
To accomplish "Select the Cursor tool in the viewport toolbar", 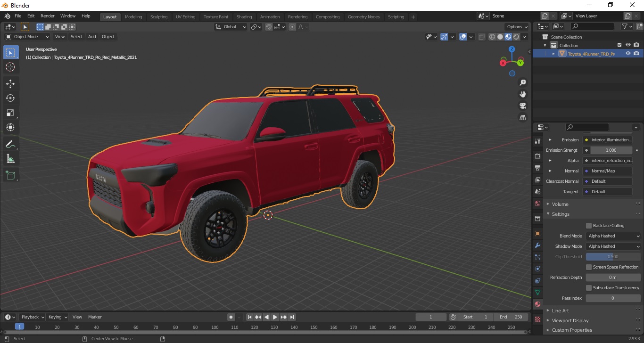I will pyautogui.click(x=10, y=67).
